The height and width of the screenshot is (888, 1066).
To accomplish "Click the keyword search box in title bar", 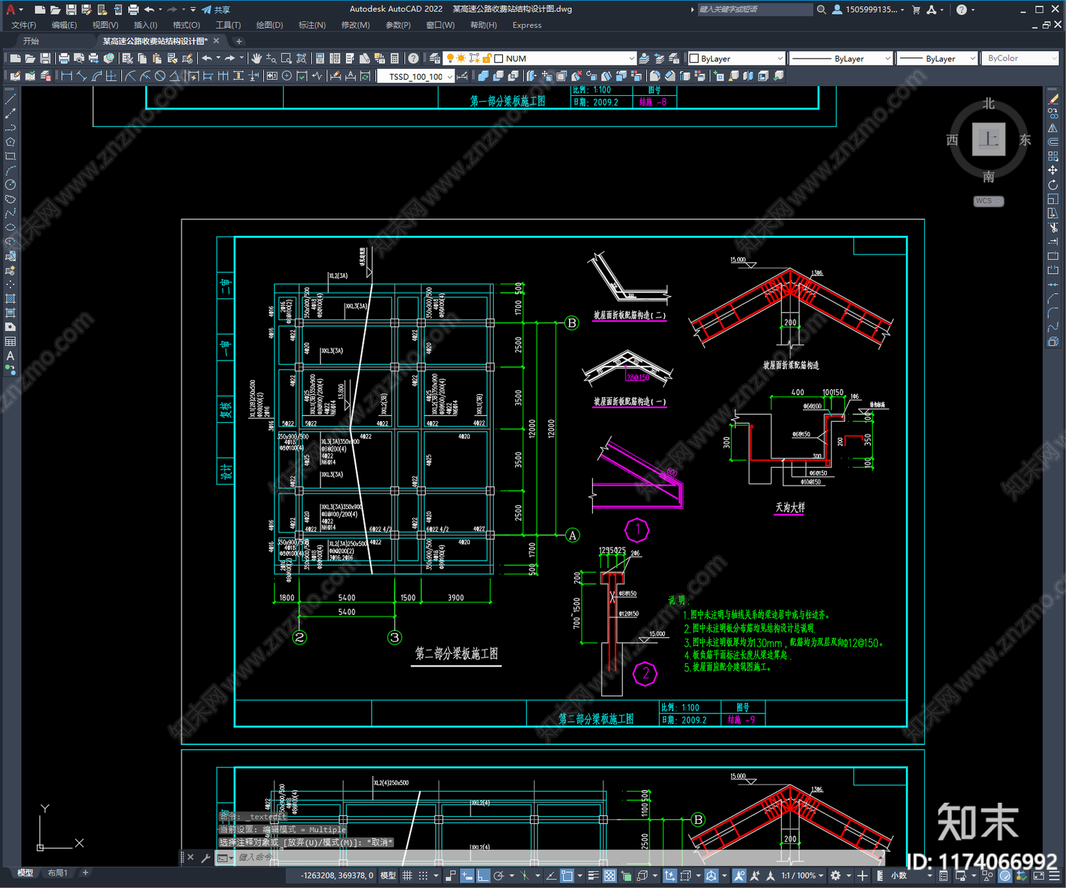I will (x=754, y=9).
